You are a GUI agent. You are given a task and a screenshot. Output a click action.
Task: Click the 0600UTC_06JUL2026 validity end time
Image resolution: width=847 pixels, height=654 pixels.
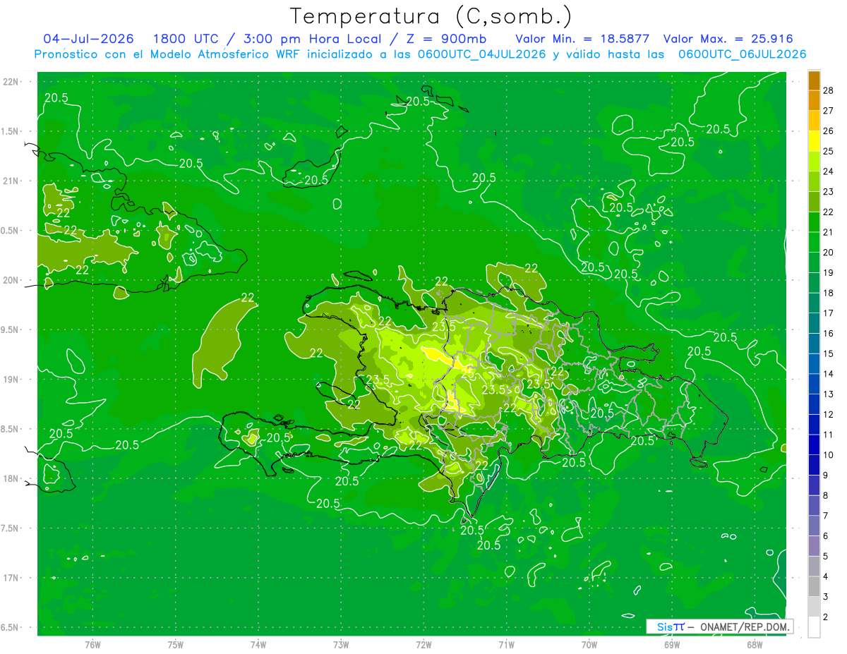pos(742,54)
